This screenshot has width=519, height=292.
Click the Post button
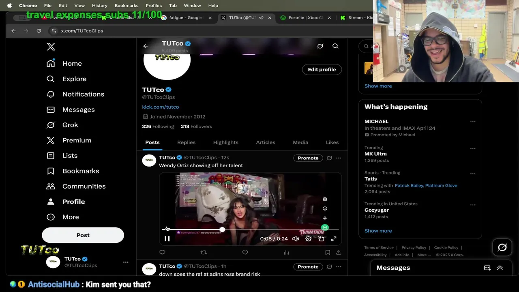pyautogui.click(x=83, y=235)
